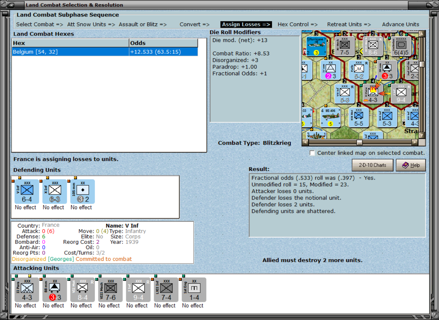Click the Hex Control subphase label
This screenshot has width=439, height=320.
coord(298,24)
